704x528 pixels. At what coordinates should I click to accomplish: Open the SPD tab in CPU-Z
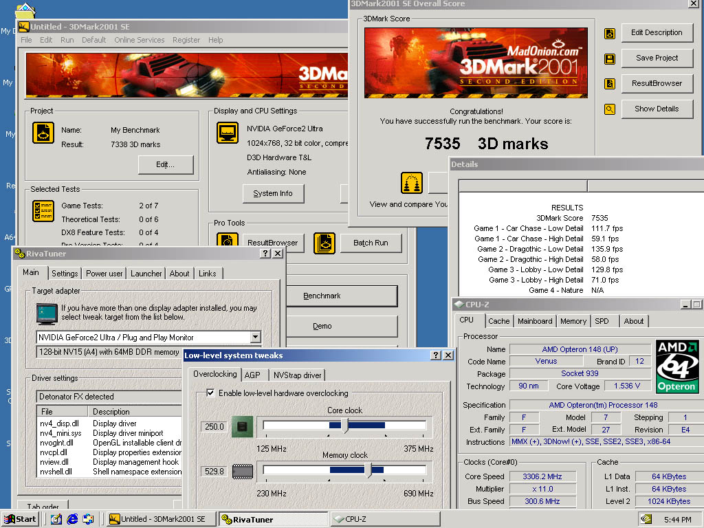(602, 321)
